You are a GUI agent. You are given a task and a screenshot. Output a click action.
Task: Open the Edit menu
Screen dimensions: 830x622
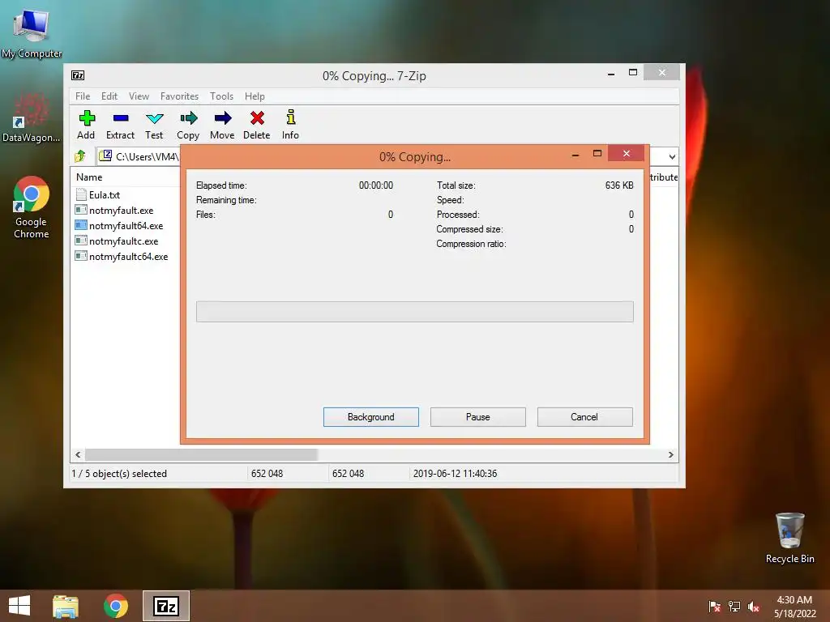coord(109,96)
